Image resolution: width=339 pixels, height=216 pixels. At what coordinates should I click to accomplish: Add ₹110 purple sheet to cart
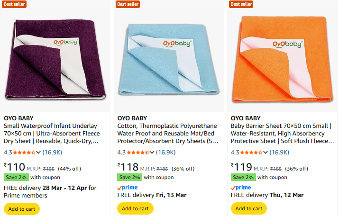pos(22,208)
